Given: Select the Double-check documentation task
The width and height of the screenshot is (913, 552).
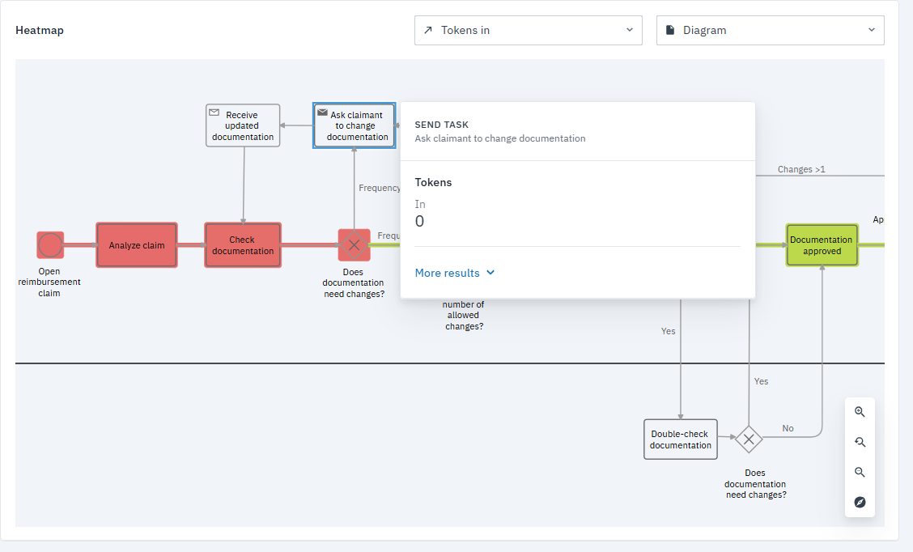Looking at the screenshot, I should (681, 439).
